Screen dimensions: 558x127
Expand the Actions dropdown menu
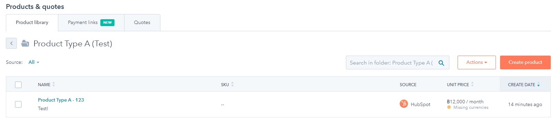[477, 62]
